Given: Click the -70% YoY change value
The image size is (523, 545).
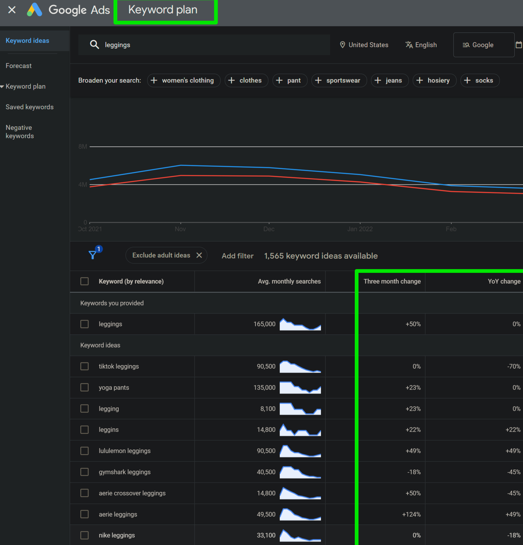Looking at the screenshot, I should coord(514,366).
